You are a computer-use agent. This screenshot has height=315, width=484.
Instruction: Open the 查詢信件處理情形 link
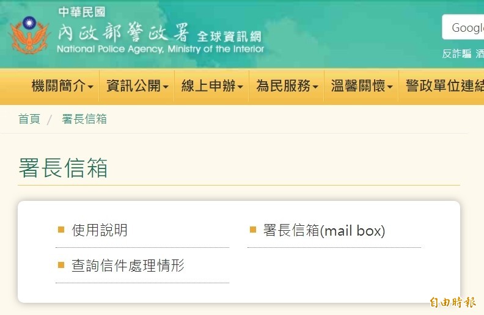click(x=128, y=266)
